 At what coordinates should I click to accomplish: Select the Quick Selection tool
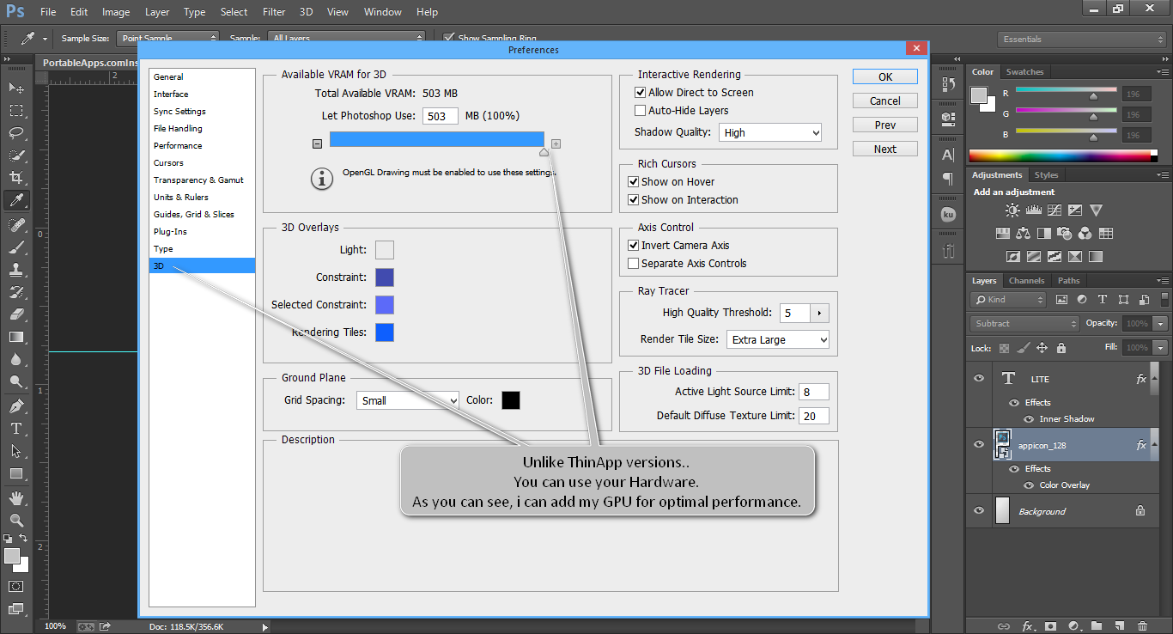click(16, 155)
